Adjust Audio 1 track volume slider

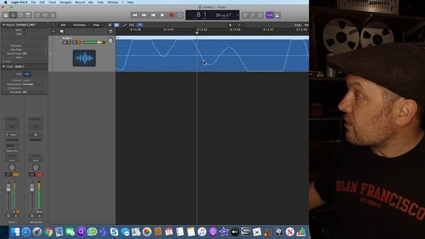coord(94,42)
